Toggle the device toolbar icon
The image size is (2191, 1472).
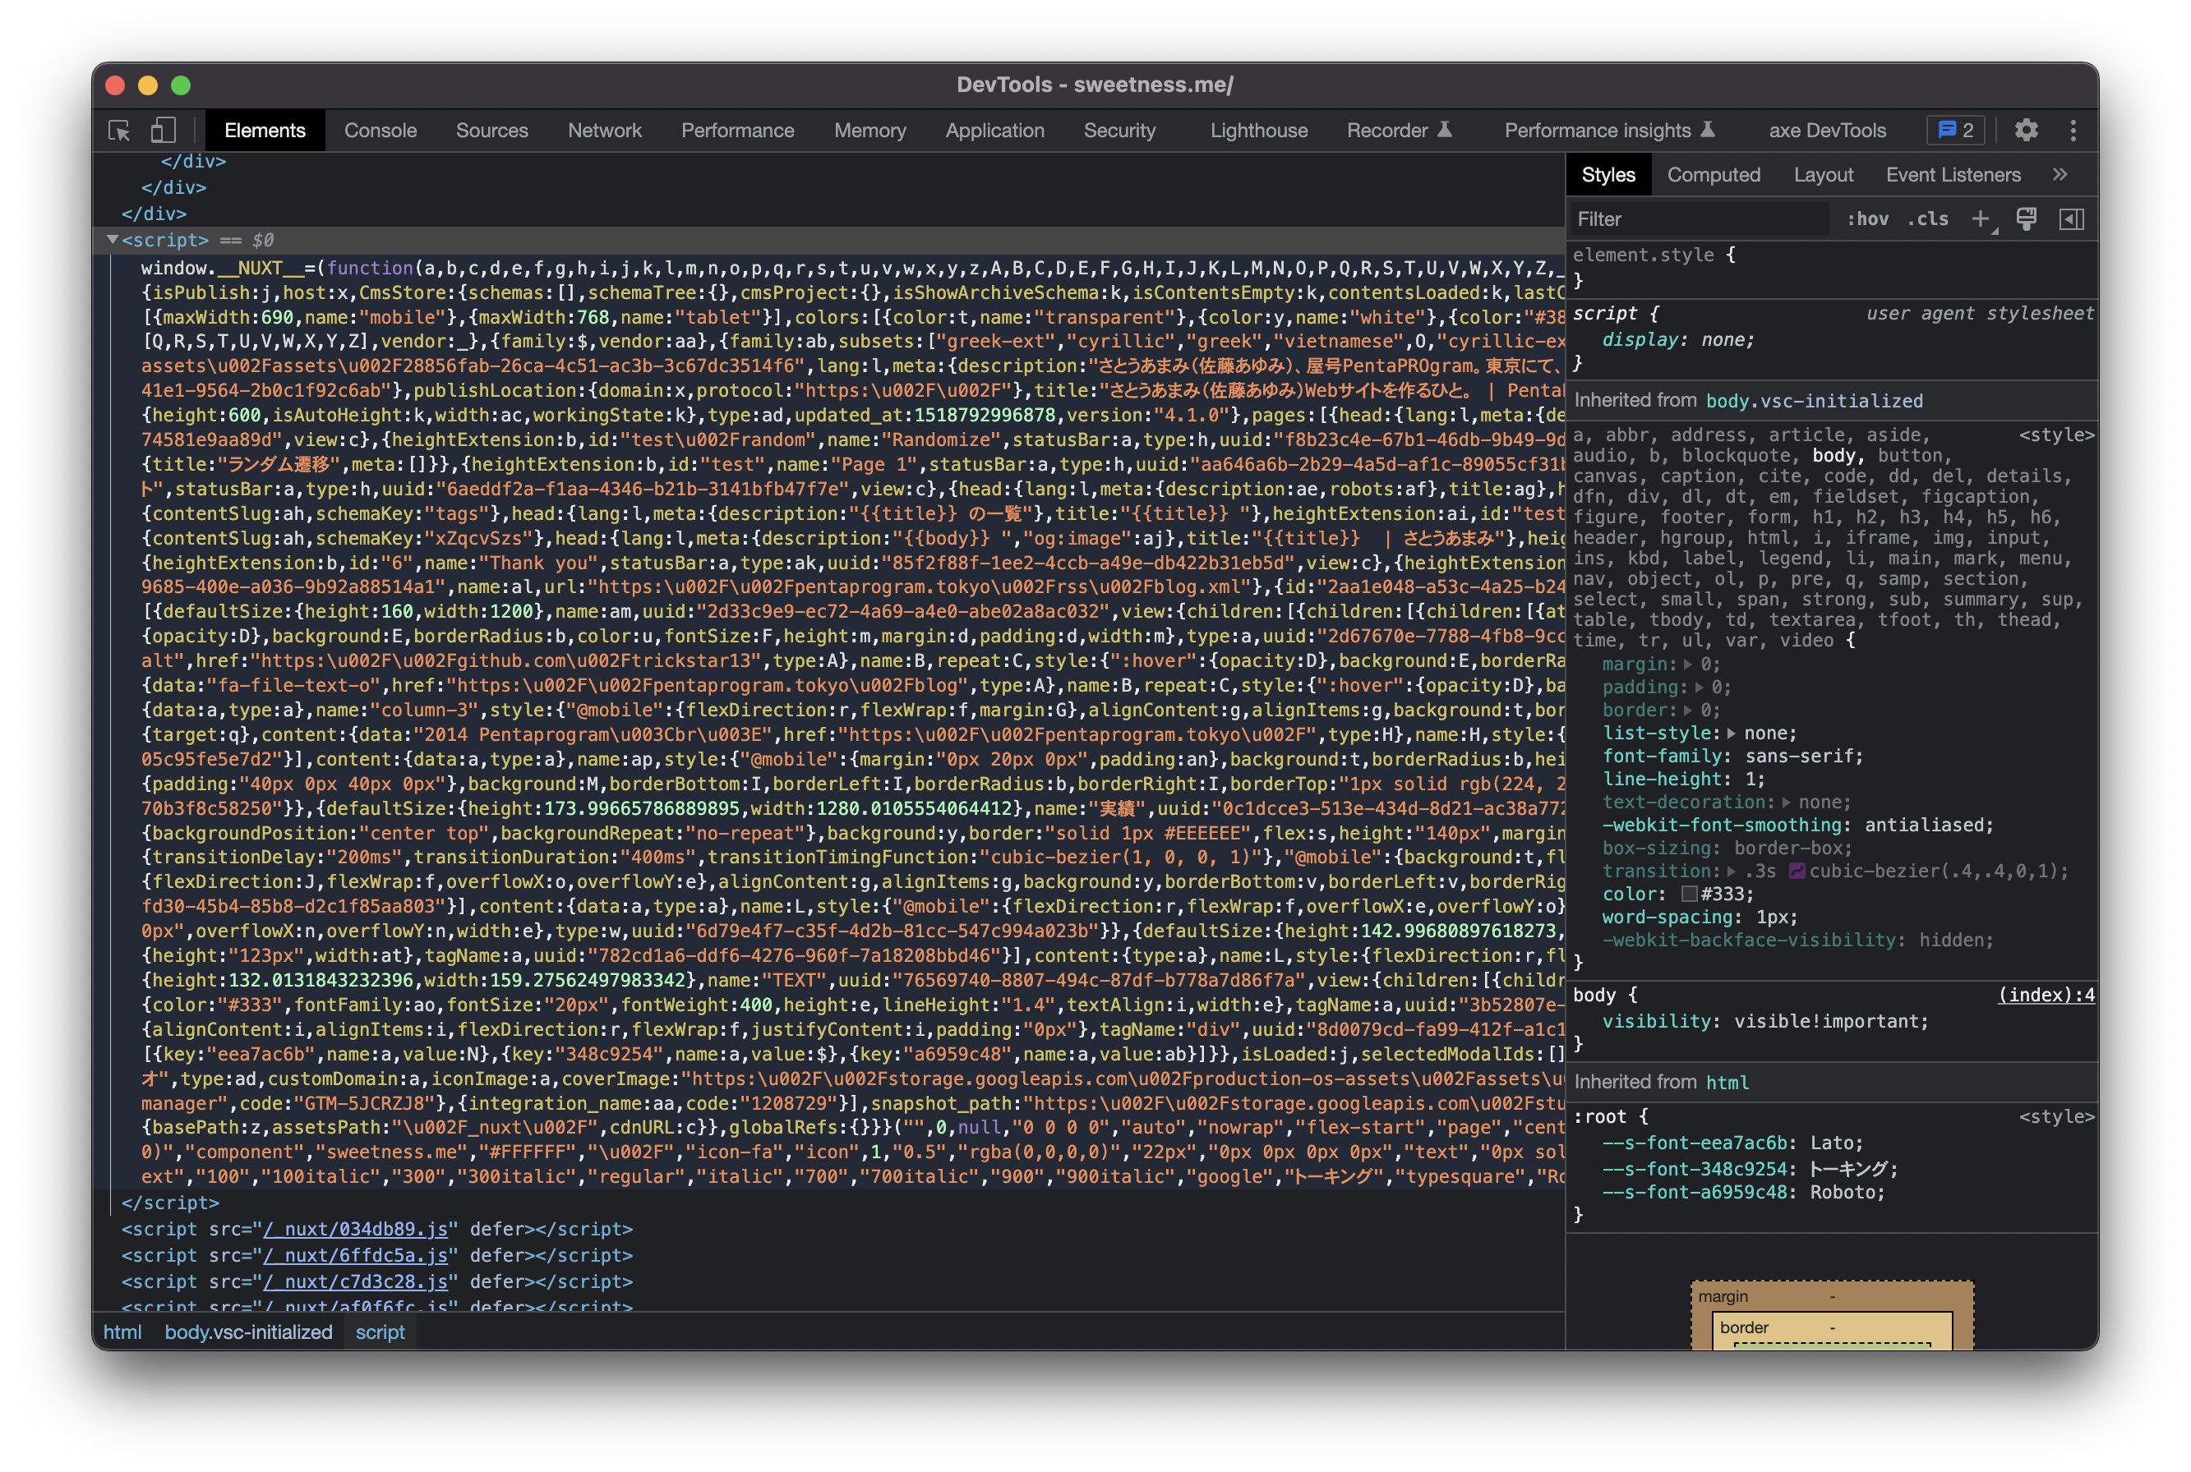pos(164,131)
